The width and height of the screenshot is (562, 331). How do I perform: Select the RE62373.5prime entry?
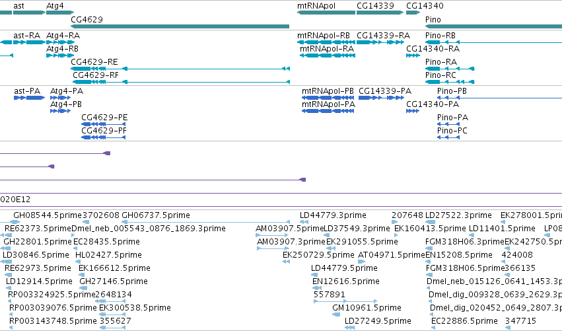click(x=38, y=229)
